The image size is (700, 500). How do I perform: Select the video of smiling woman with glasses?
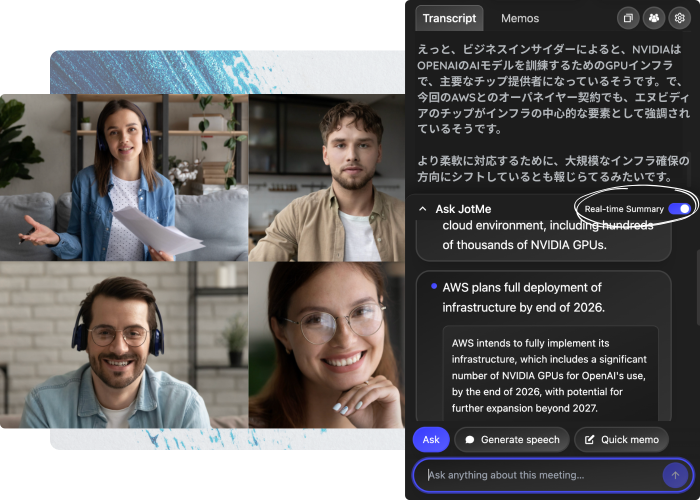(x=327, y=345)
